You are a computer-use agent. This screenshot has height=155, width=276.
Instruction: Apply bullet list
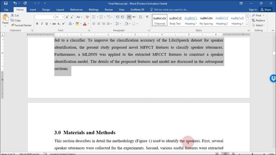point(94,17)
